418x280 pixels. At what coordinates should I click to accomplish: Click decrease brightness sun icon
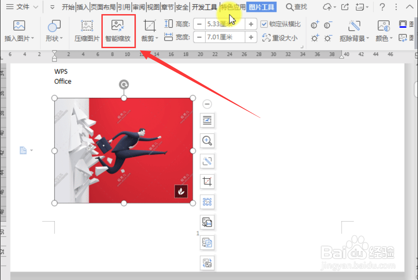click(328, 38)
